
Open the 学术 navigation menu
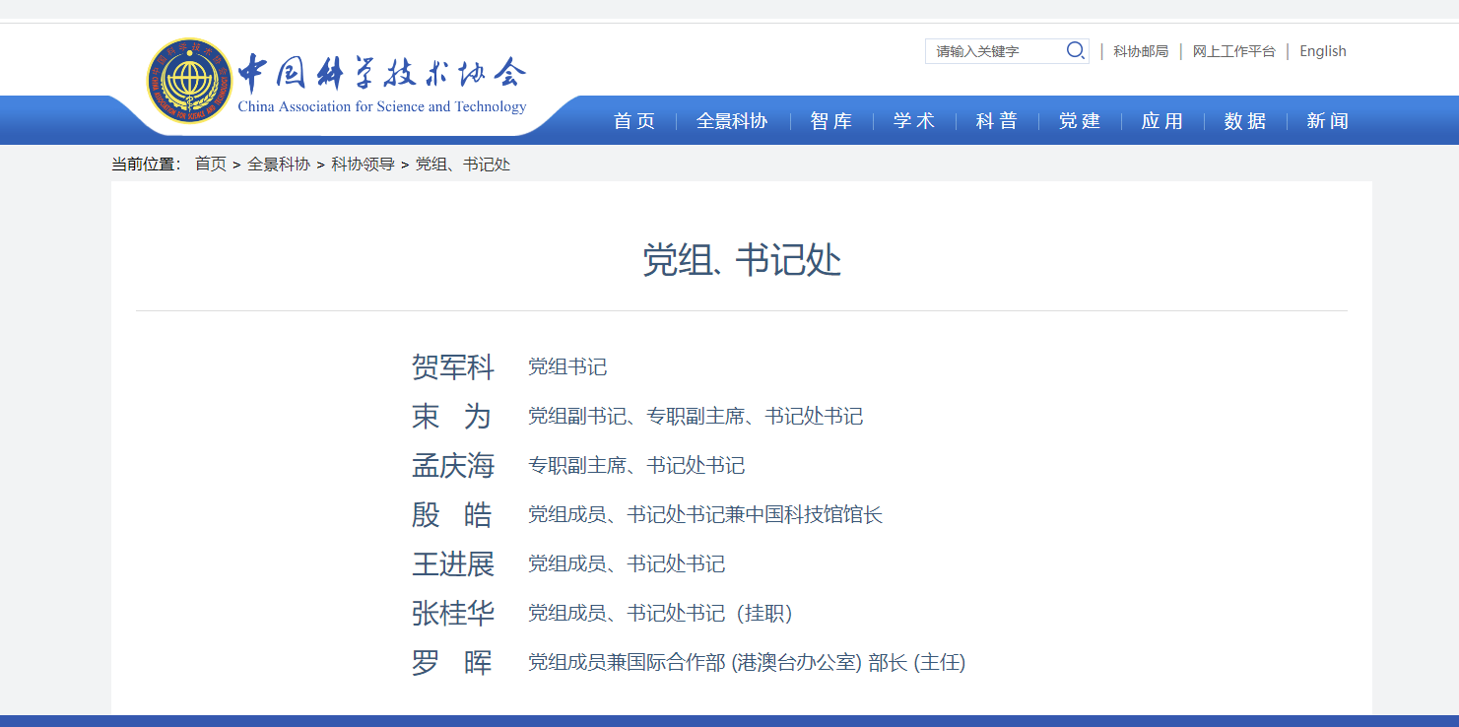(914, 121)
